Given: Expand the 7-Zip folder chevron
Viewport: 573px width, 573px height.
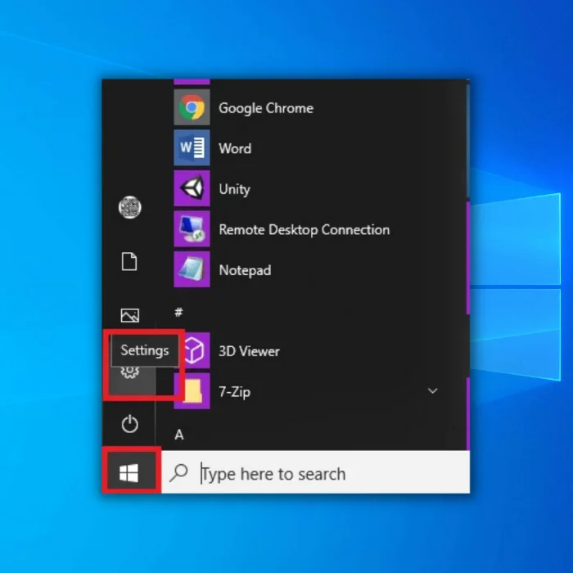Looking at the screenshot, I should (433, 390).
